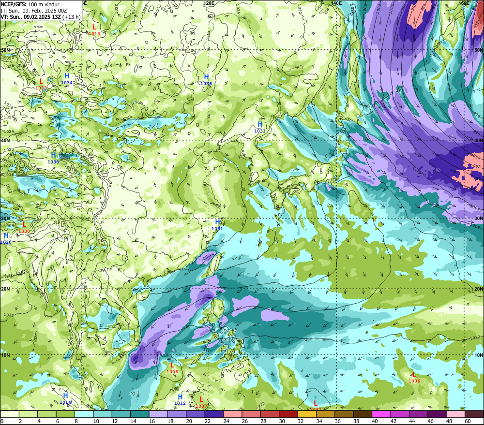Pick the bright magenta 40–42 legend swatch

[x=381, y=414]
